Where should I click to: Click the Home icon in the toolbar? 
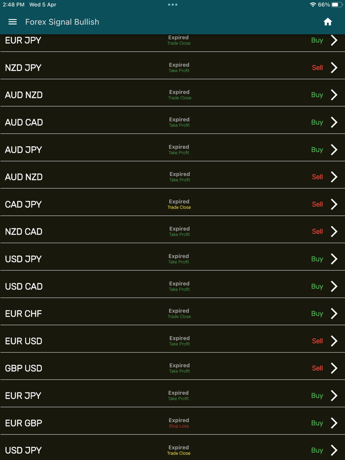328,22
